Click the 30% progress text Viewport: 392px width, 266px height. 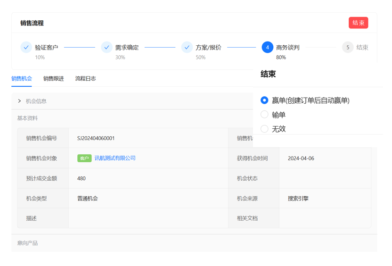coord(120,58)
